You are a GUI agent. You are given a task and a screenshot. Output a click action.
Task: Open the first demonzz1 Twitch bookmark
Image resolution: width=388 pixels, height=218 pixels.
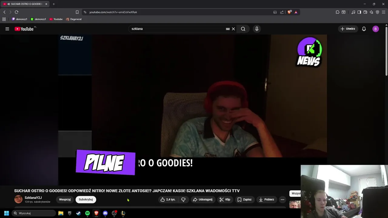(x=19, y=19)
